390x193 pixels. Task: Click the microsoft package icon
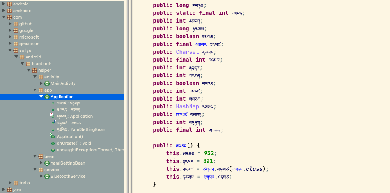(x=16, y=37)
